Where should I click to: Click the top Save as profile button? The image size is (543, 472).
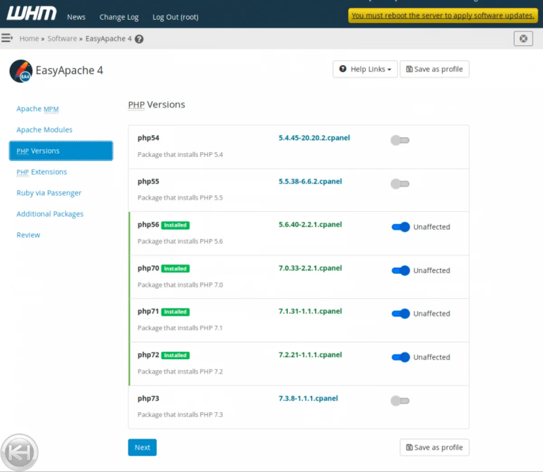point(434,69)
